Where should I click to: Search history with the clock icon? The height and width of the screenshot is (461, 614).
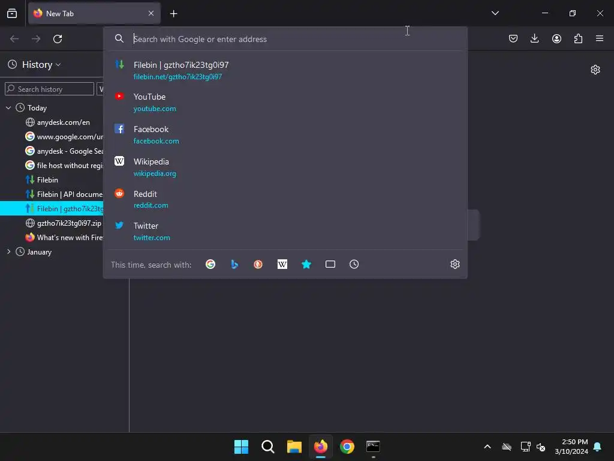point(354,264)
